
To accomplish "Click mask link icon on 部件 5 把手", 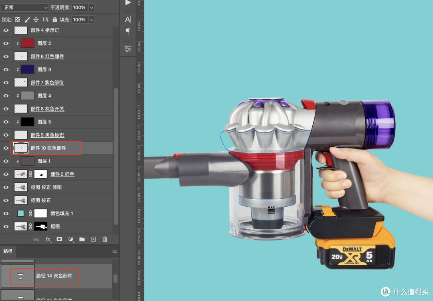I will click(30, 174).
